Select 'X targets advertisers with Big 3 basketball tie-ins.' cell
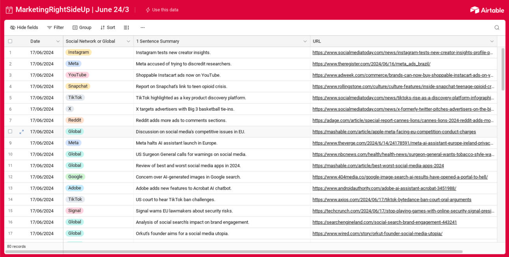 [x=222, y=109]
